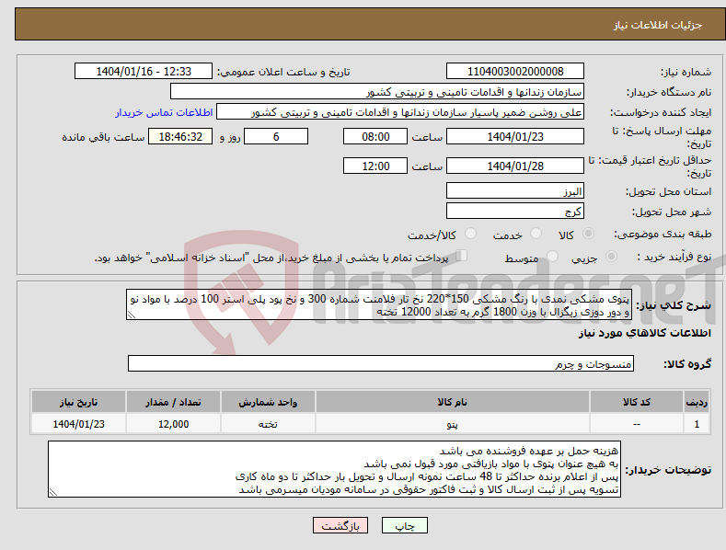Click the delivery city field کرج

(515, 212)
